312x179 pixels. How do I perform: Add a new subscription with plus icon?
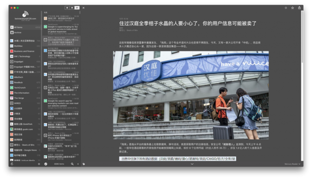click(x=39, y=164)
